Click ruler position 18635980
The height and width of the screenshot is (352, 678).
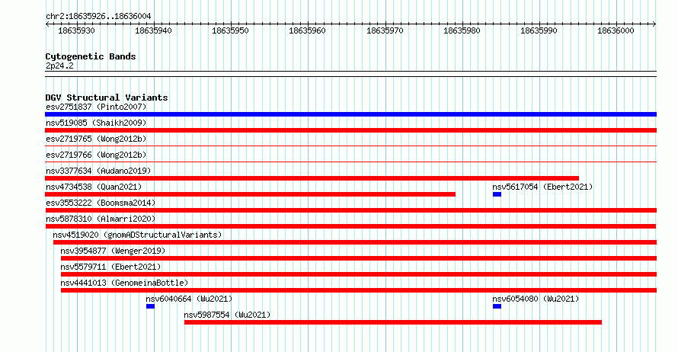point(462,30)
